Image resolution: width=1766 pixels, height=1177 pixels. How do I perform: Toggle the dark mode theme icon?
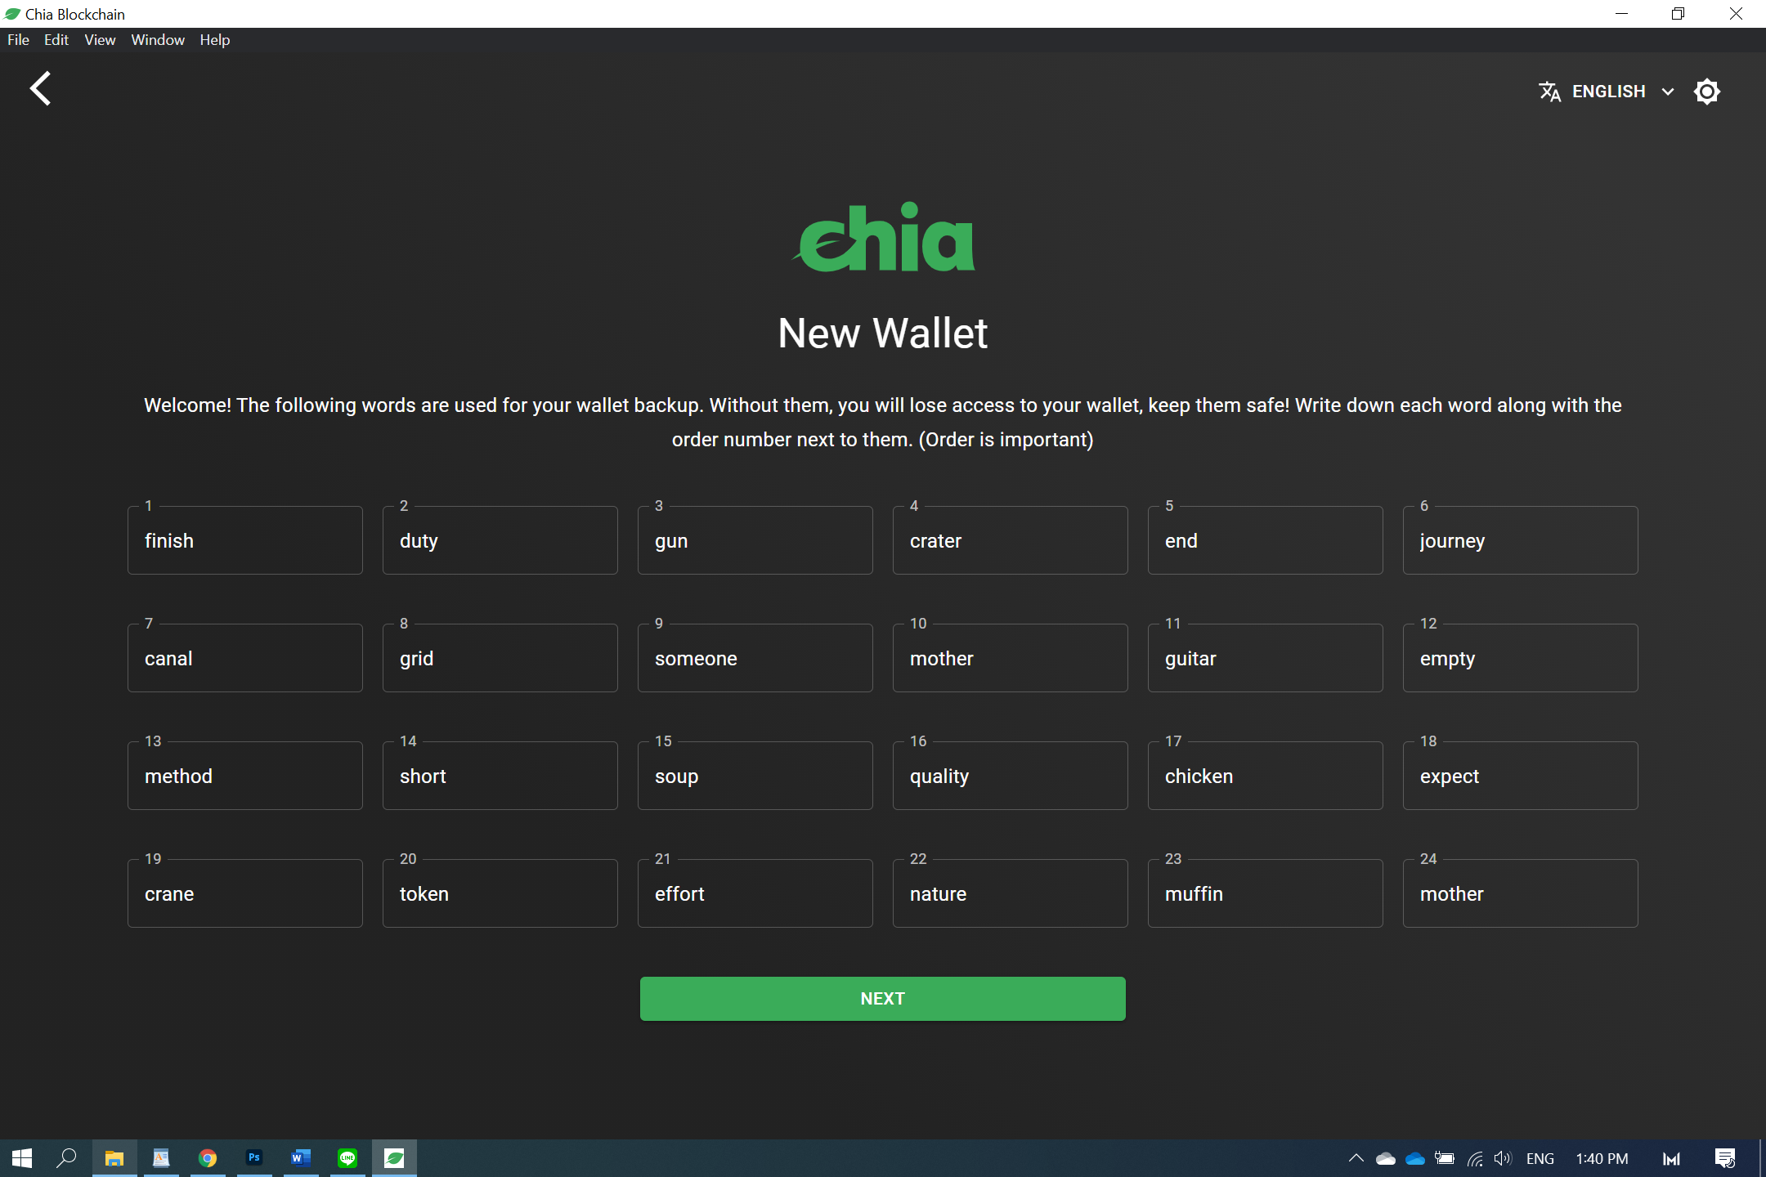click(1706, 92)
